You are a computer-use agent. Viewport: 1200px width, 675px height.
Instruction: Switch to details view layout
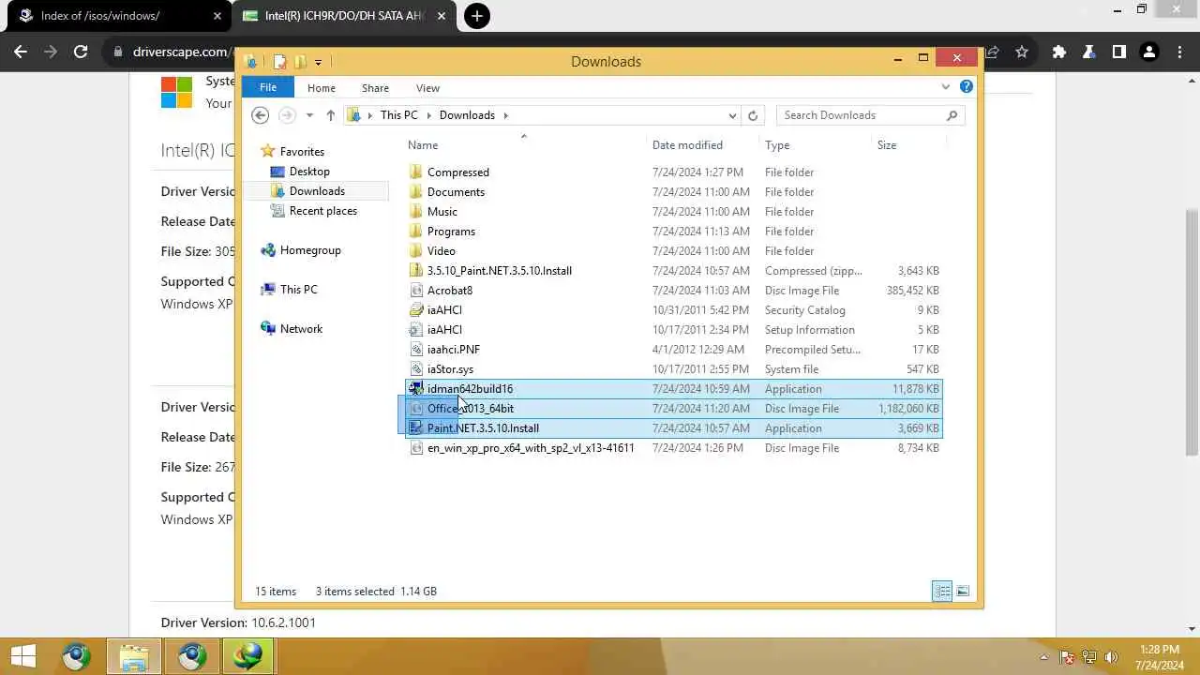click(x=942, y=591)
